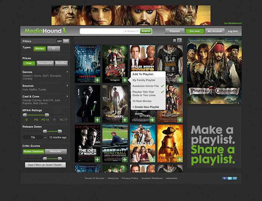The image size is (262, 201).
Task: Toggle Rent/Buy price filter
Action: pos(61,63)
